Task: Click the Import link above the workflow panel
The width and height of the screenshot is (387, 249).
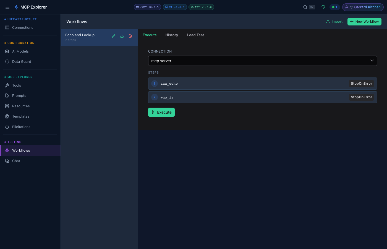Action: coord(334,21)
